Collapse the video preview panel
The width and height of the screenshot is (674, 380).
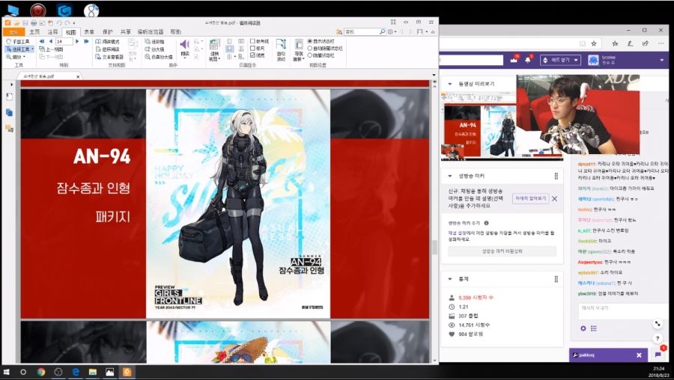click(450, 85)
